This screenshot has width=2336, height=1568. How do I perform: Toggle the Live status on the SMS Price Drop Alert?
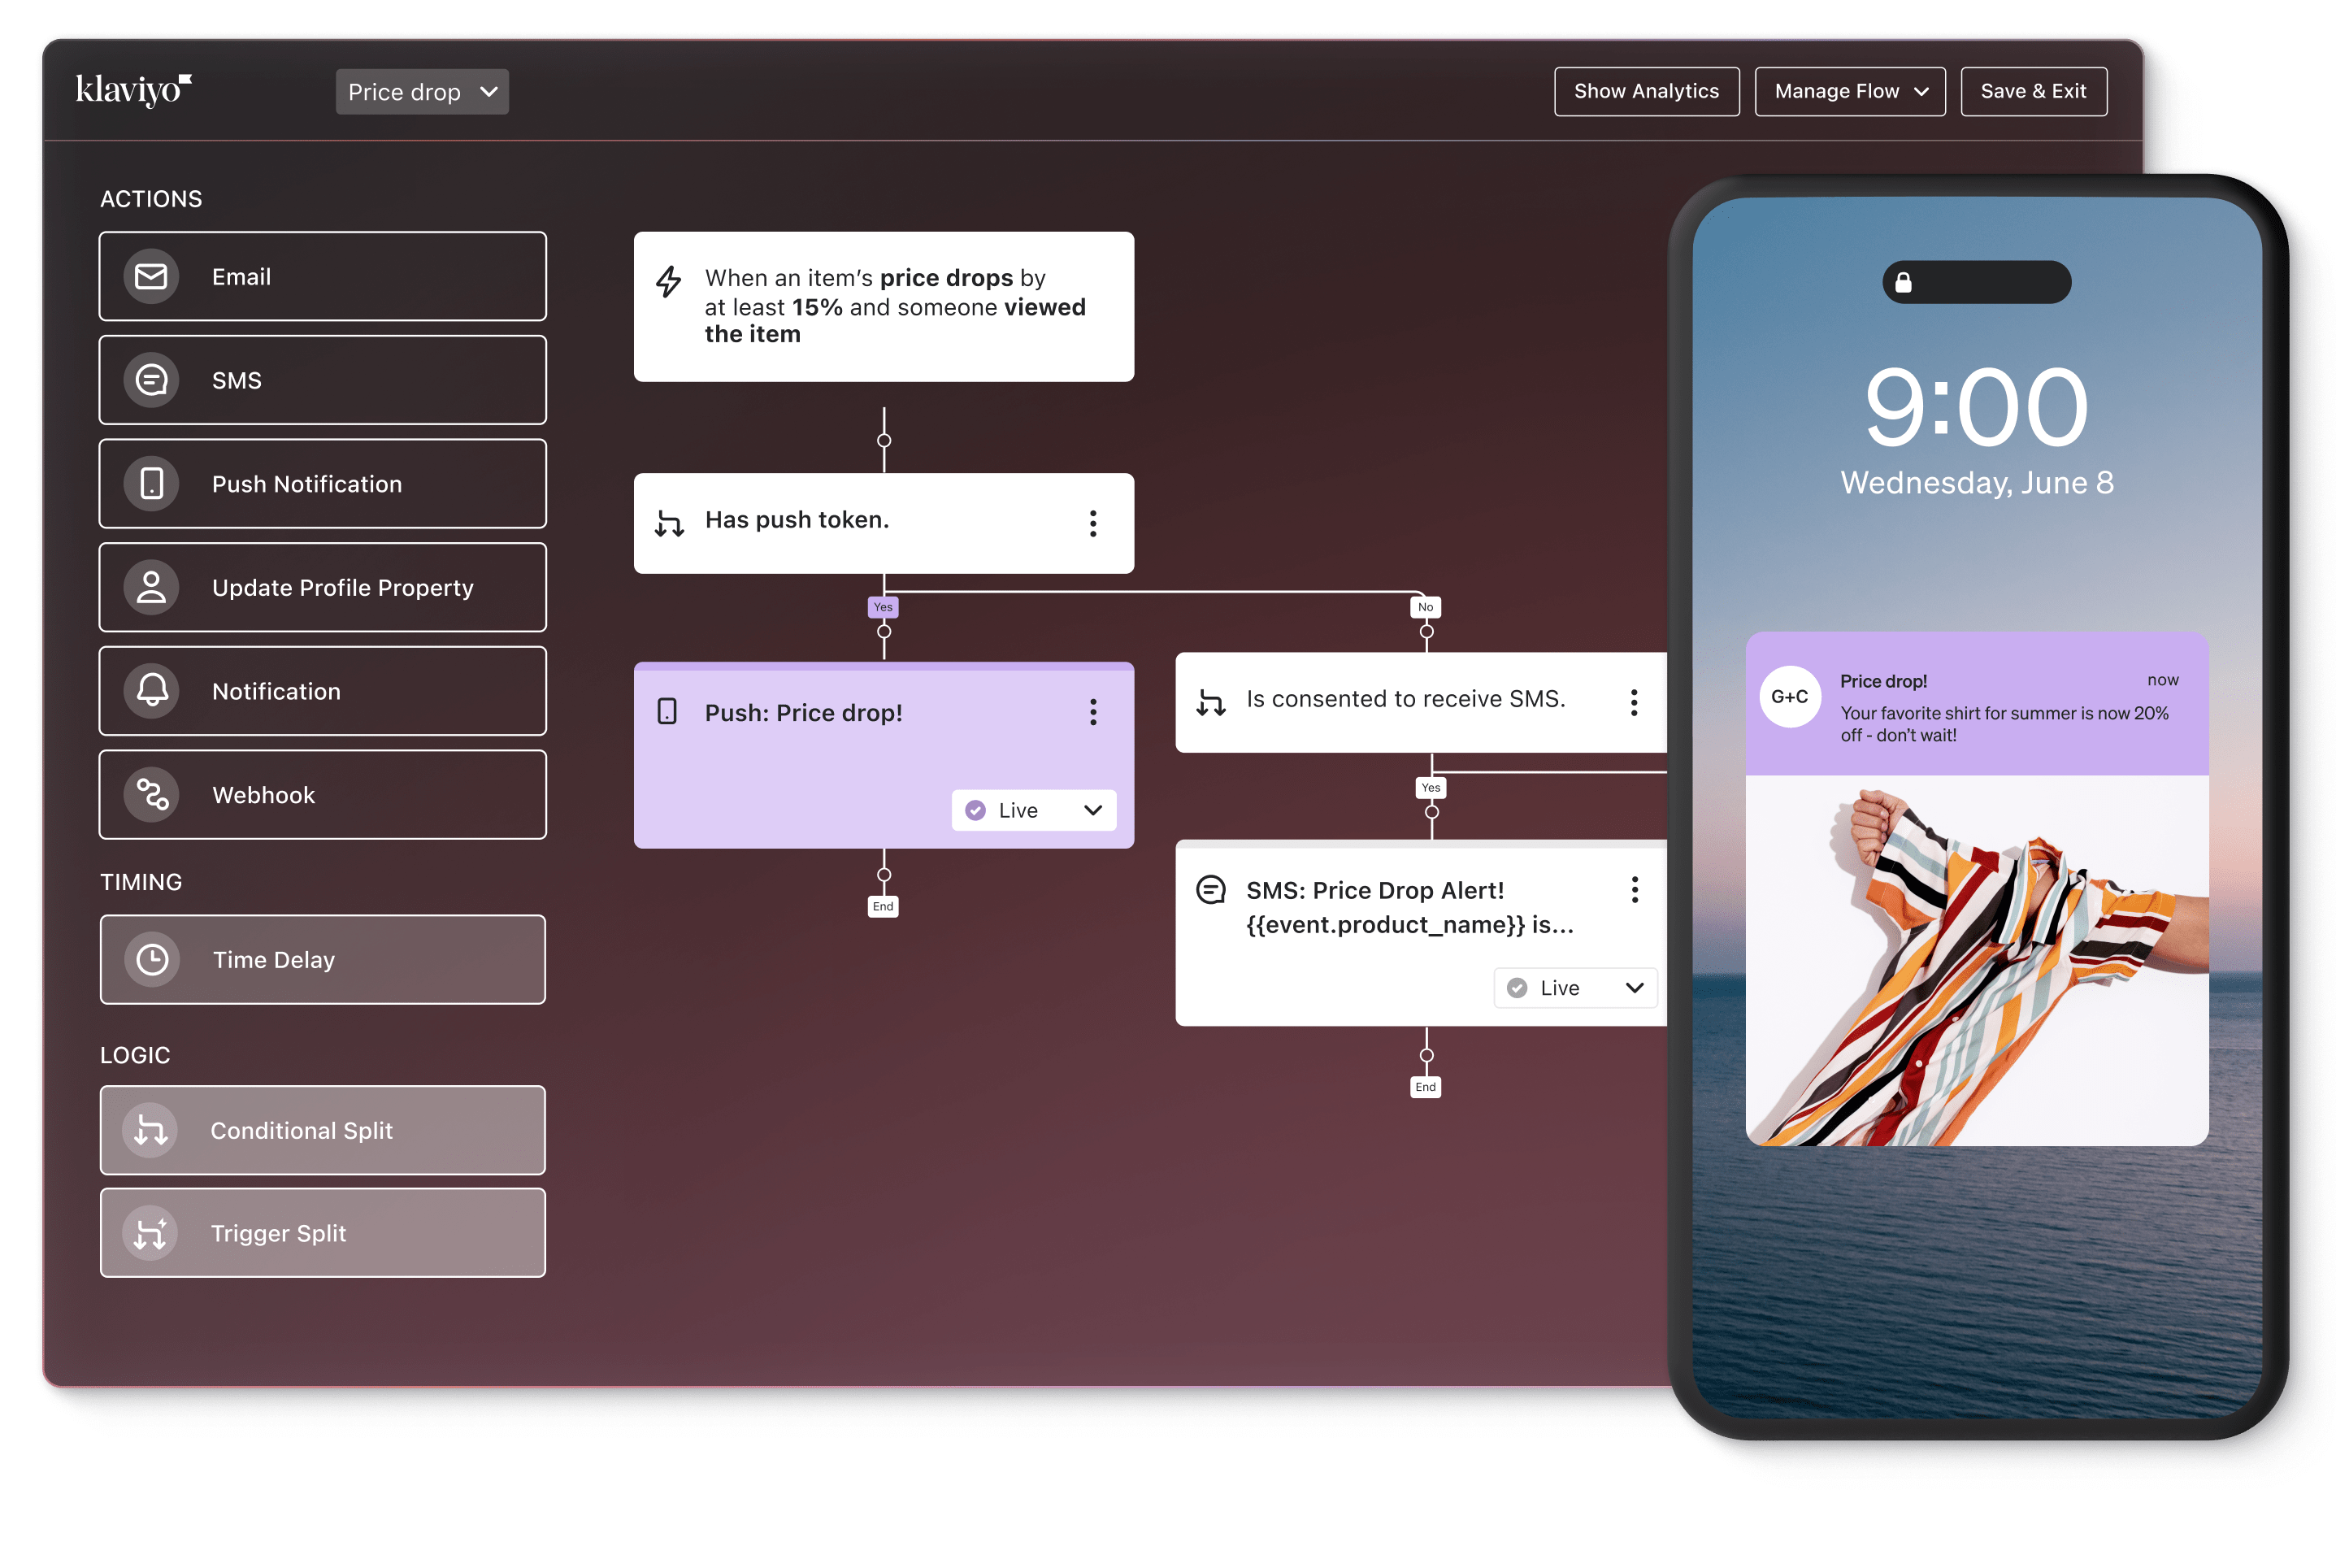(x=1574, y=988)
